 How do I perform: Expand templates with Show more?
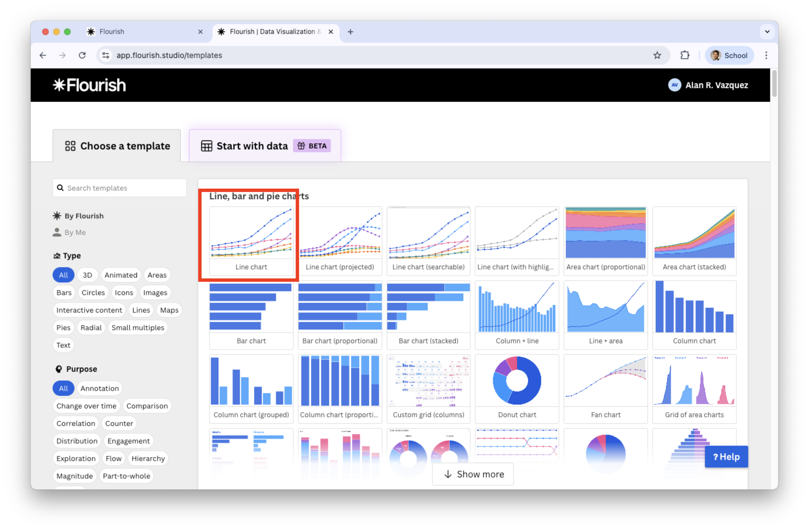click(x=473, y=474)
